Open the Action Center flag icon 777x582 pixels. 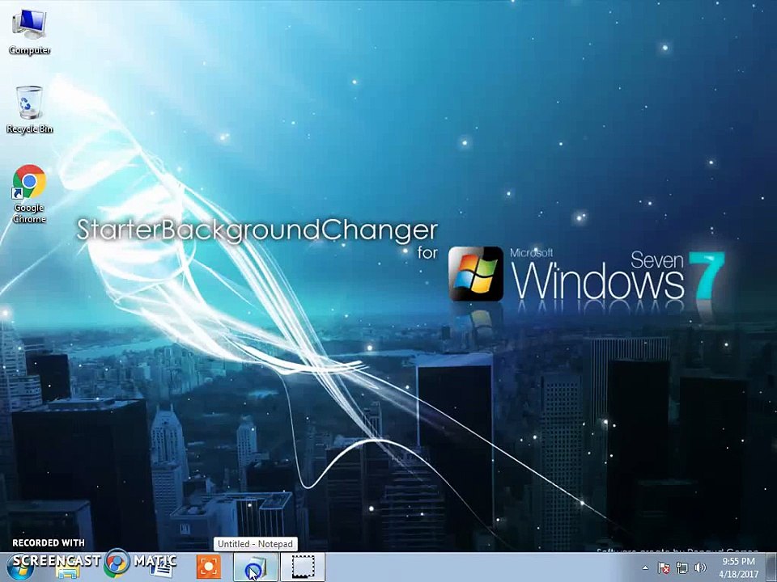[664, 567]
